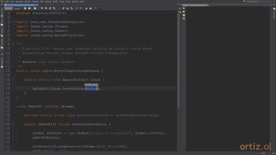Open editor documents list dropdown arrow

[x=178, y=5]
